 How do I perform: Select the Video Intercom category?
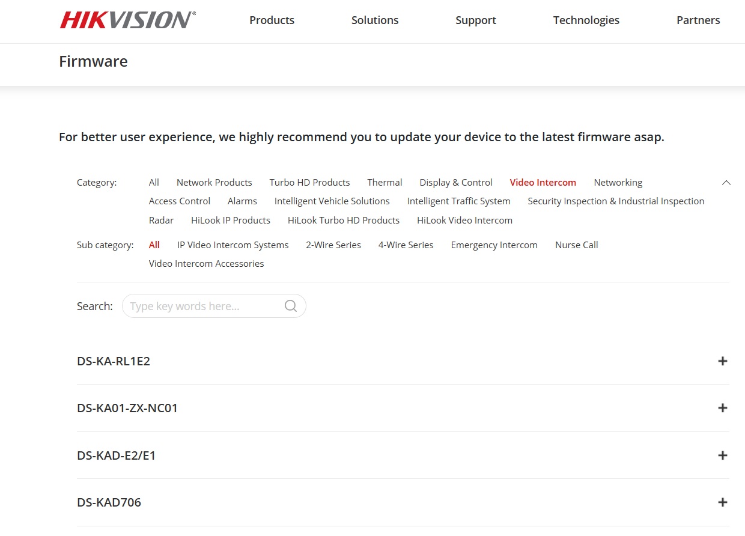543,183
